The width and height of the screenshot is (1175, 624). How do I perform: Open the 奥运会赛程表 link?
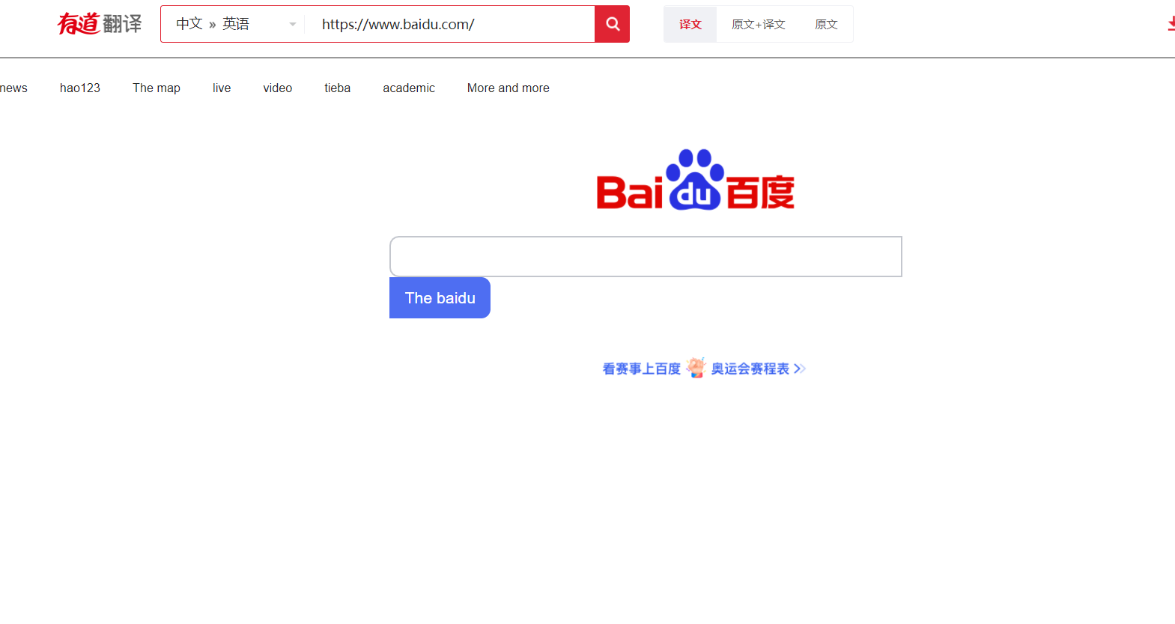click(x=750, y=369)
